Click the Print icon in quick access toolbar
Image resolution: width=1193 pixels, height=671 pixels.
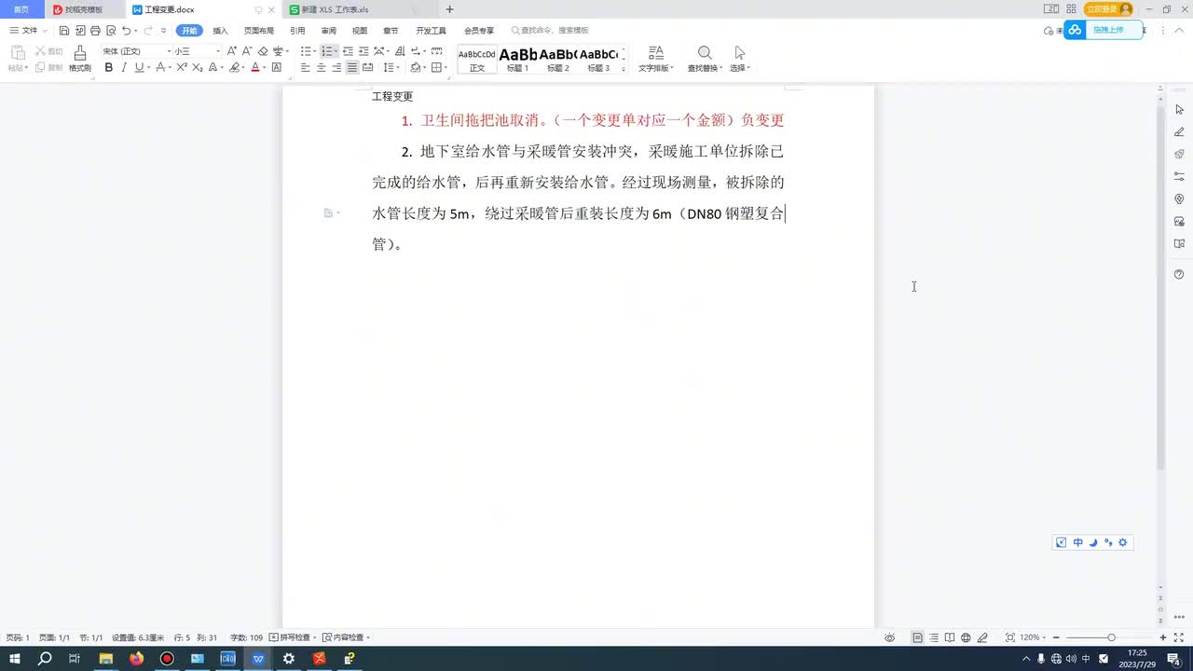click(95, 31)
